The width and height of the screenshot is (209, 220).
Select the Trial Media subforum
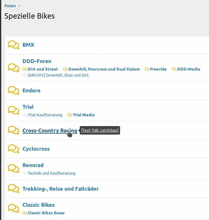pyautogui.click(x=84, y=115)
